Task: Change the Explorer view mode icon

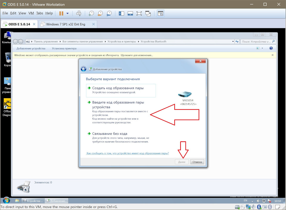Action: [258, 48]
